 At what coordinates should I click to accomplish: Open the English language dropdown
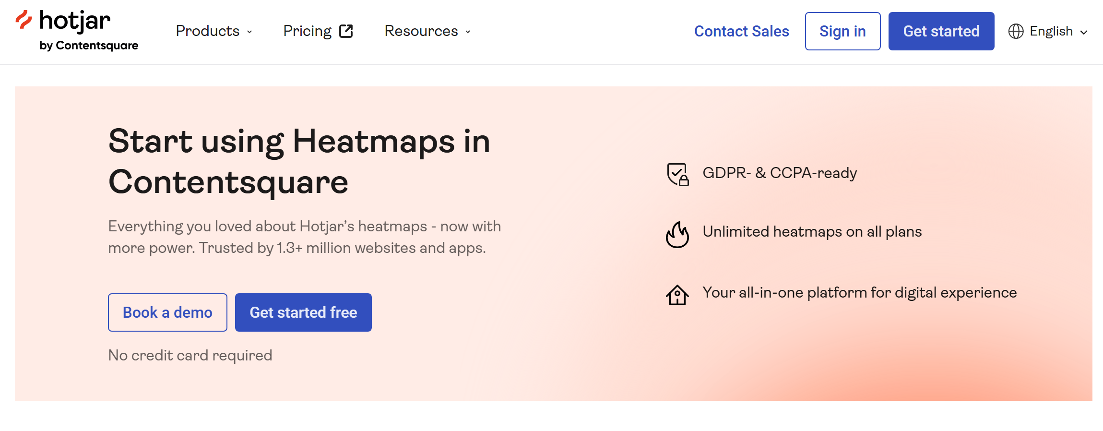[1048, 31]
